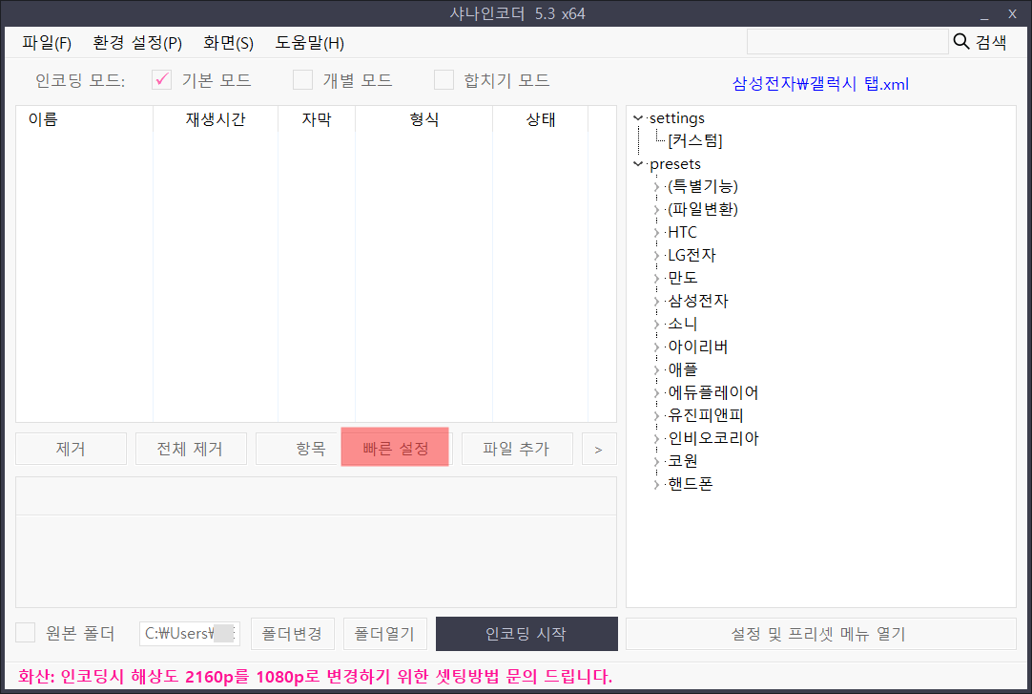Expand the 삼성전자 preset group
Viewport: 1032px width, 694px height.
point(656,301)
